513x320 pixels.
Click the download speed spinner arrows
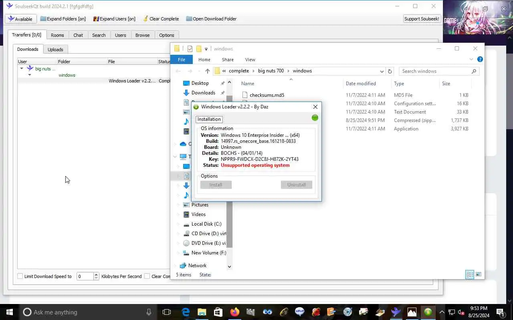(96, 276)
